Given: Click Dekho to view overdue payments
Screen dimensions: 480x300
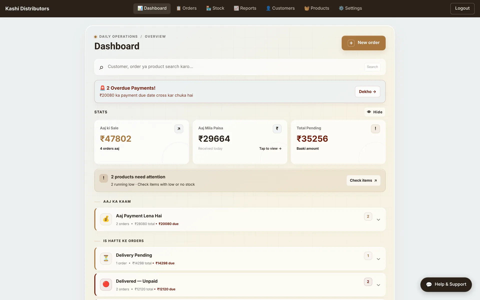Looking at the screenshot, I should click(x=367, y=92).
